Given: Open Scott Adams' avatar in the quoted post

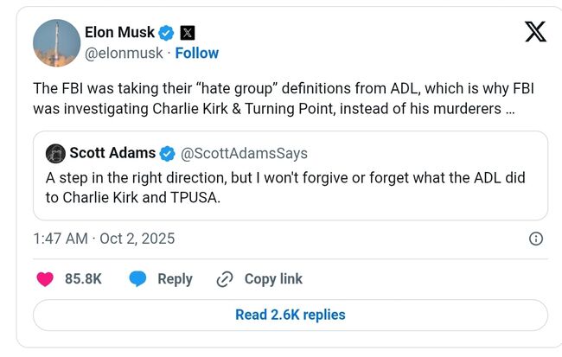Looking at the screenshot, I should tap(55, 154).
